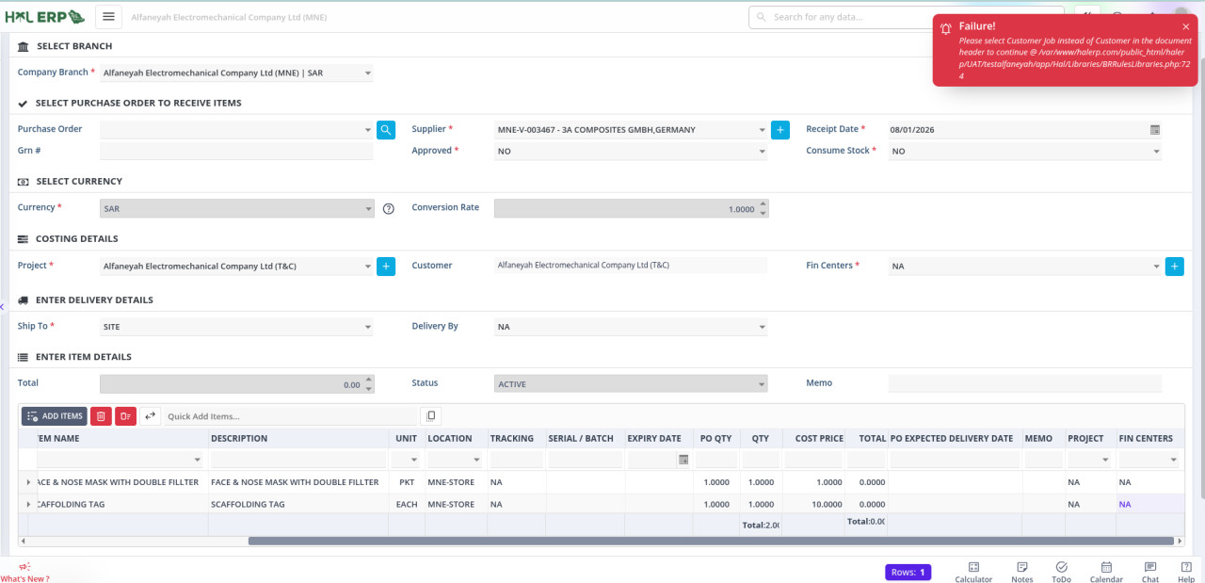Click the ADD ITEMS button
The width and height of the screenshot is (1205, 583).
pos(54,416)
